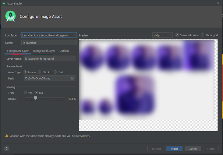Select the Text asset type

pos(56,72)
